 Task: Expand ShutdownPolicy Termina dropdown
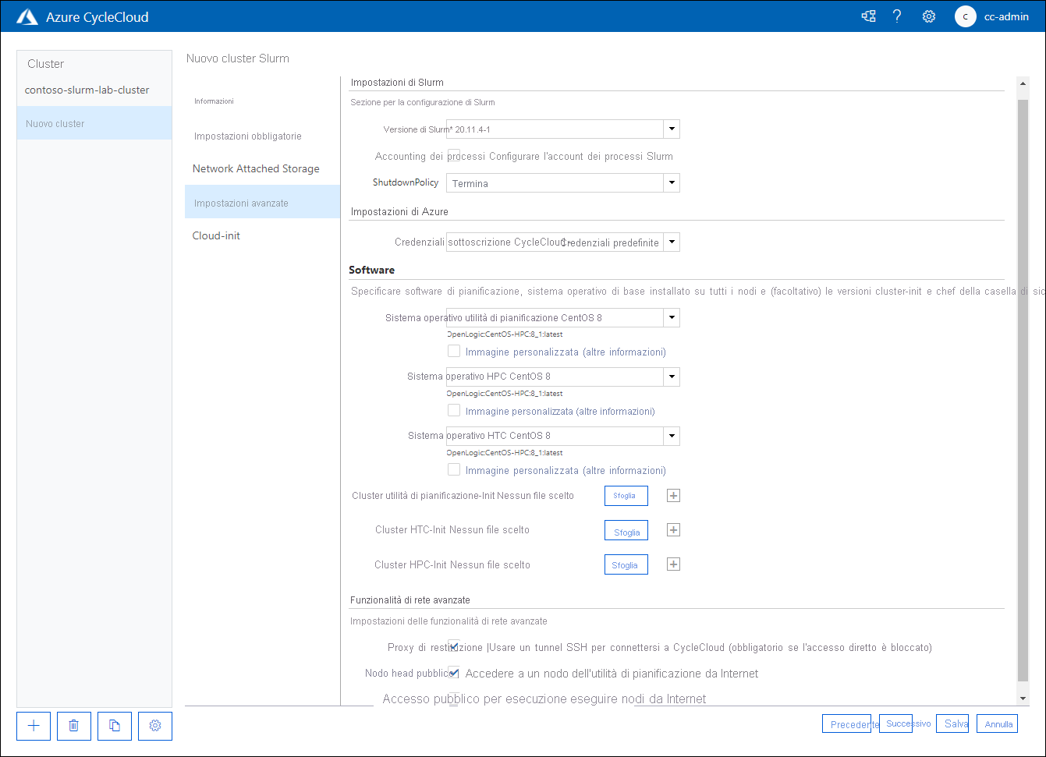[672, 182]
